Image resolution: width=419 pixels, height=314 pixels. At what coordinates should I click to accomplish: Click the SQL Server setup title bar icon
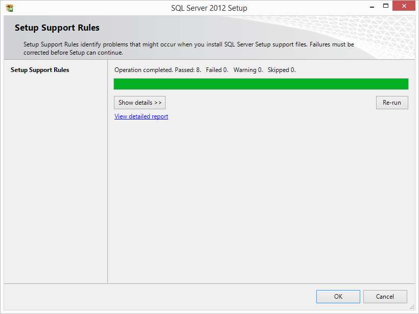[x=9, y=8]
